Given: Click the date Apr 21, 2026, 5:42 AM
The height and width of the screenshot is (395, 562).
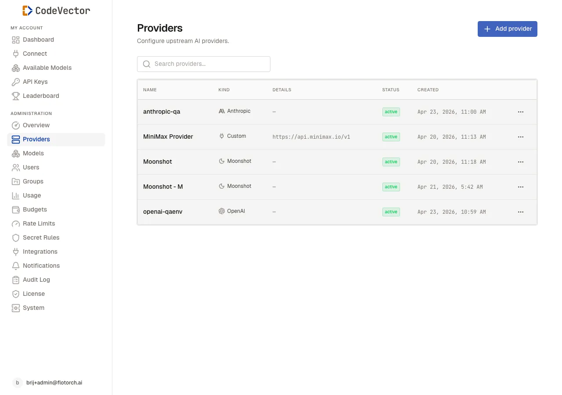Looking at the screenshot, I should pyautogui.click(x=450, y=187).
